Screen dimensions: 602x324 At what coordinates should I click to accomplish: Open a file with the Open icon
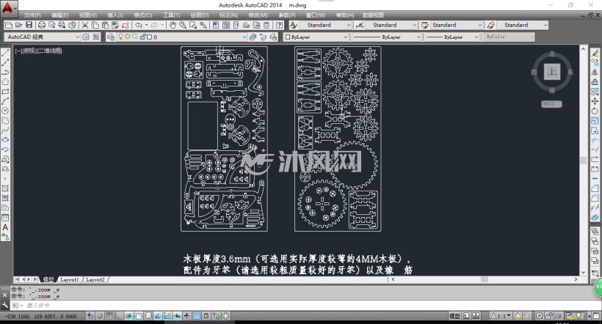tap(18, 25)
